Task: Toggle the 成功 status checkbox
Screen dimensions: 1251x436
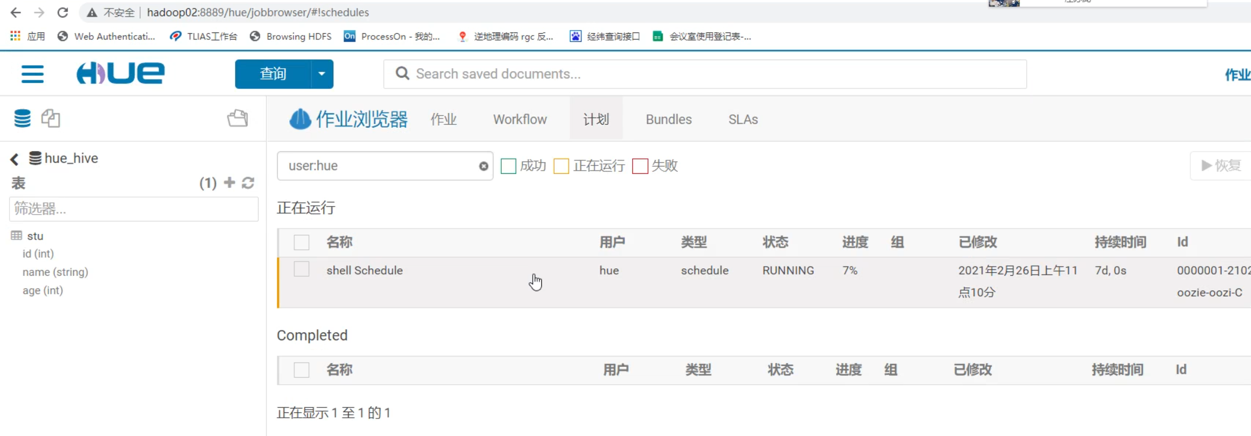Action: pyautogui.click(x=508, y=166)
